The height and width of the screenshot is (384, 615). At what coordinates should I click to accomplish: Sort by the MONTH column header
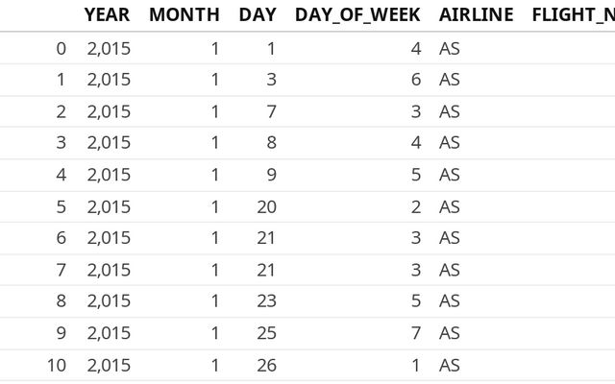point(184,15)
